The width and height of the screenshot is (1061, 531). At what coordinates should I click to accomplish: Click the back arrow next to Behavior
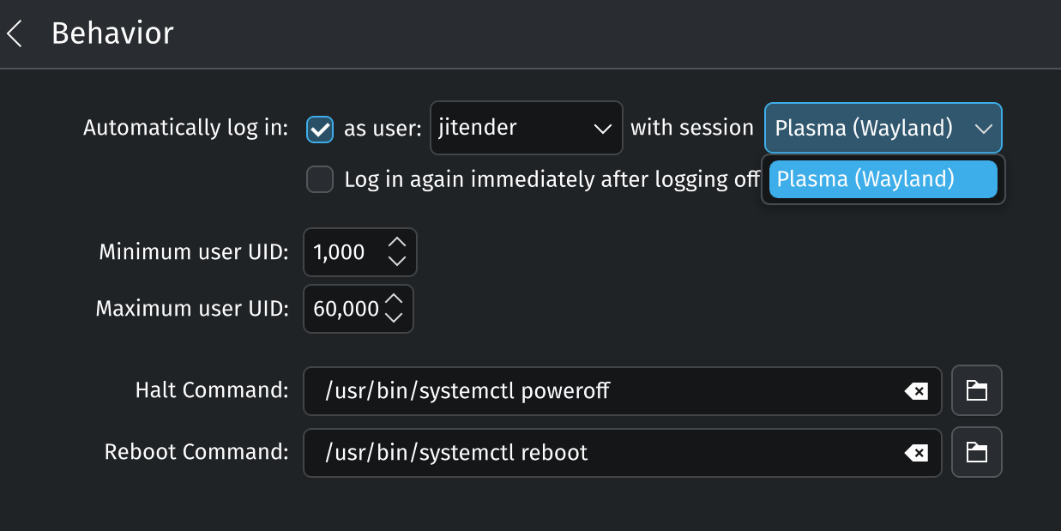pos(15,34)
